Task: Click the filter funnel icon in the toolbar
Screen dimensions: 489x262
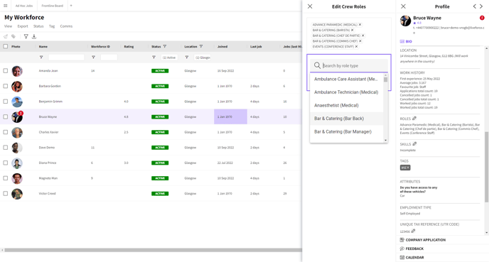Action: click(26, 36)
